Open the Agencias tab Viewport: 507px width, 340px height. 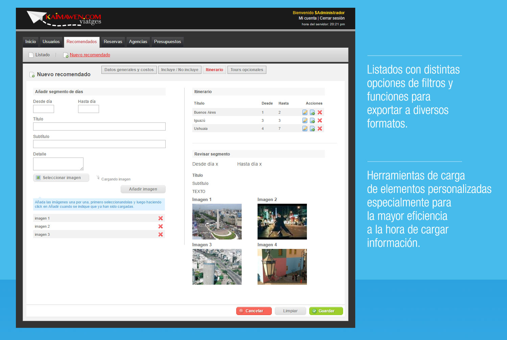(x=138, y=42)
